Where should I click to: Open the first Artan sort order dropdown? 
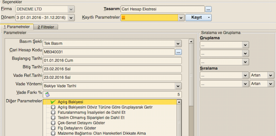270,75
